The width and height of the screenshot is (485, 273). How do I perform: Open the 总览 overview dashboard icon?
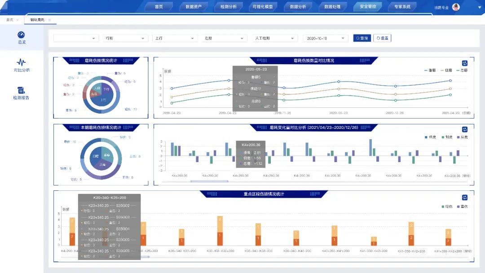pyautogui.click(x=22, y=35)
